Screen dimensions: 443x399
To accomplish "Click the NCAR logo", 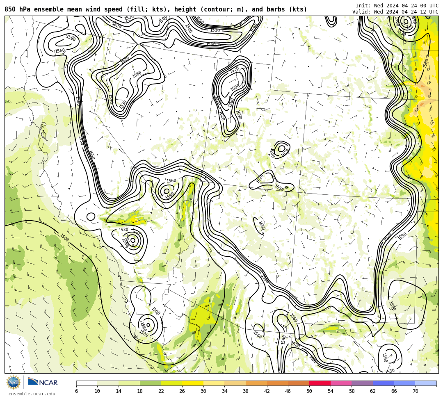I will click(43, 382).
